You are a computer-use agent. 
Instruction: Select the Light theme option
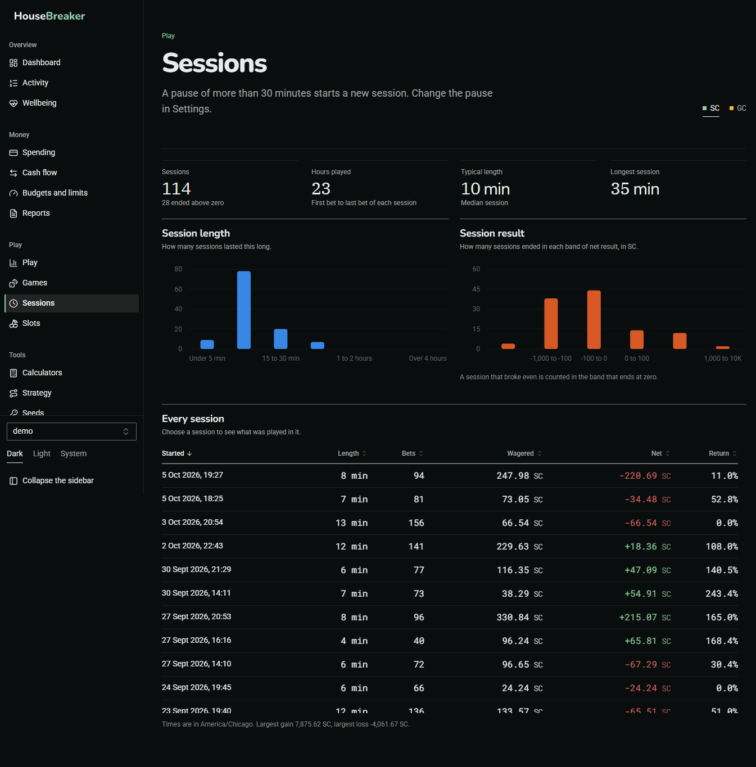click(42, 454)
